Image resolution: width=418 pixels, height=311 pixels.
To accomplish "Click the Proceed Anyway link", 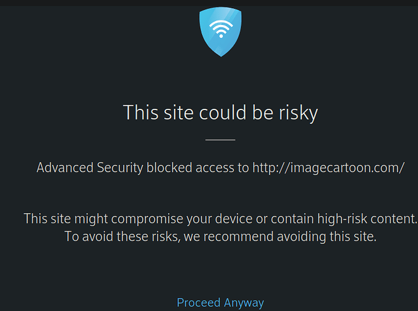I will pyautogui.click(x=220, y=303).
